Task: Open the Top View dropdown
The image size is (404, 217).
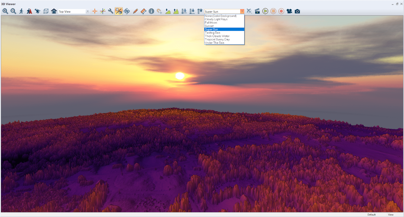Action: click(88, 12)
